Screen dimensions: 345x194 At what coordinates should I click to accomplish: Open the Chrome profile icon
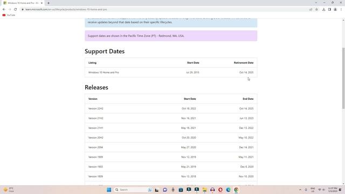(x=335, y=10)
